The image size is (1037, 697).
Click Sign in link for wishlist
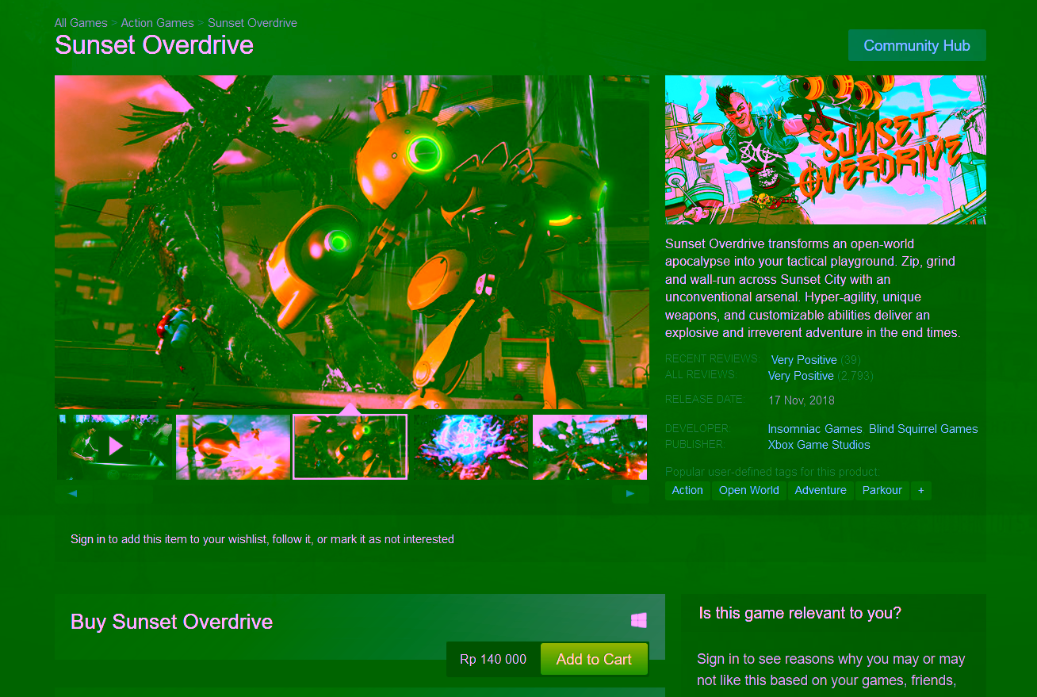tap(87, 539)
